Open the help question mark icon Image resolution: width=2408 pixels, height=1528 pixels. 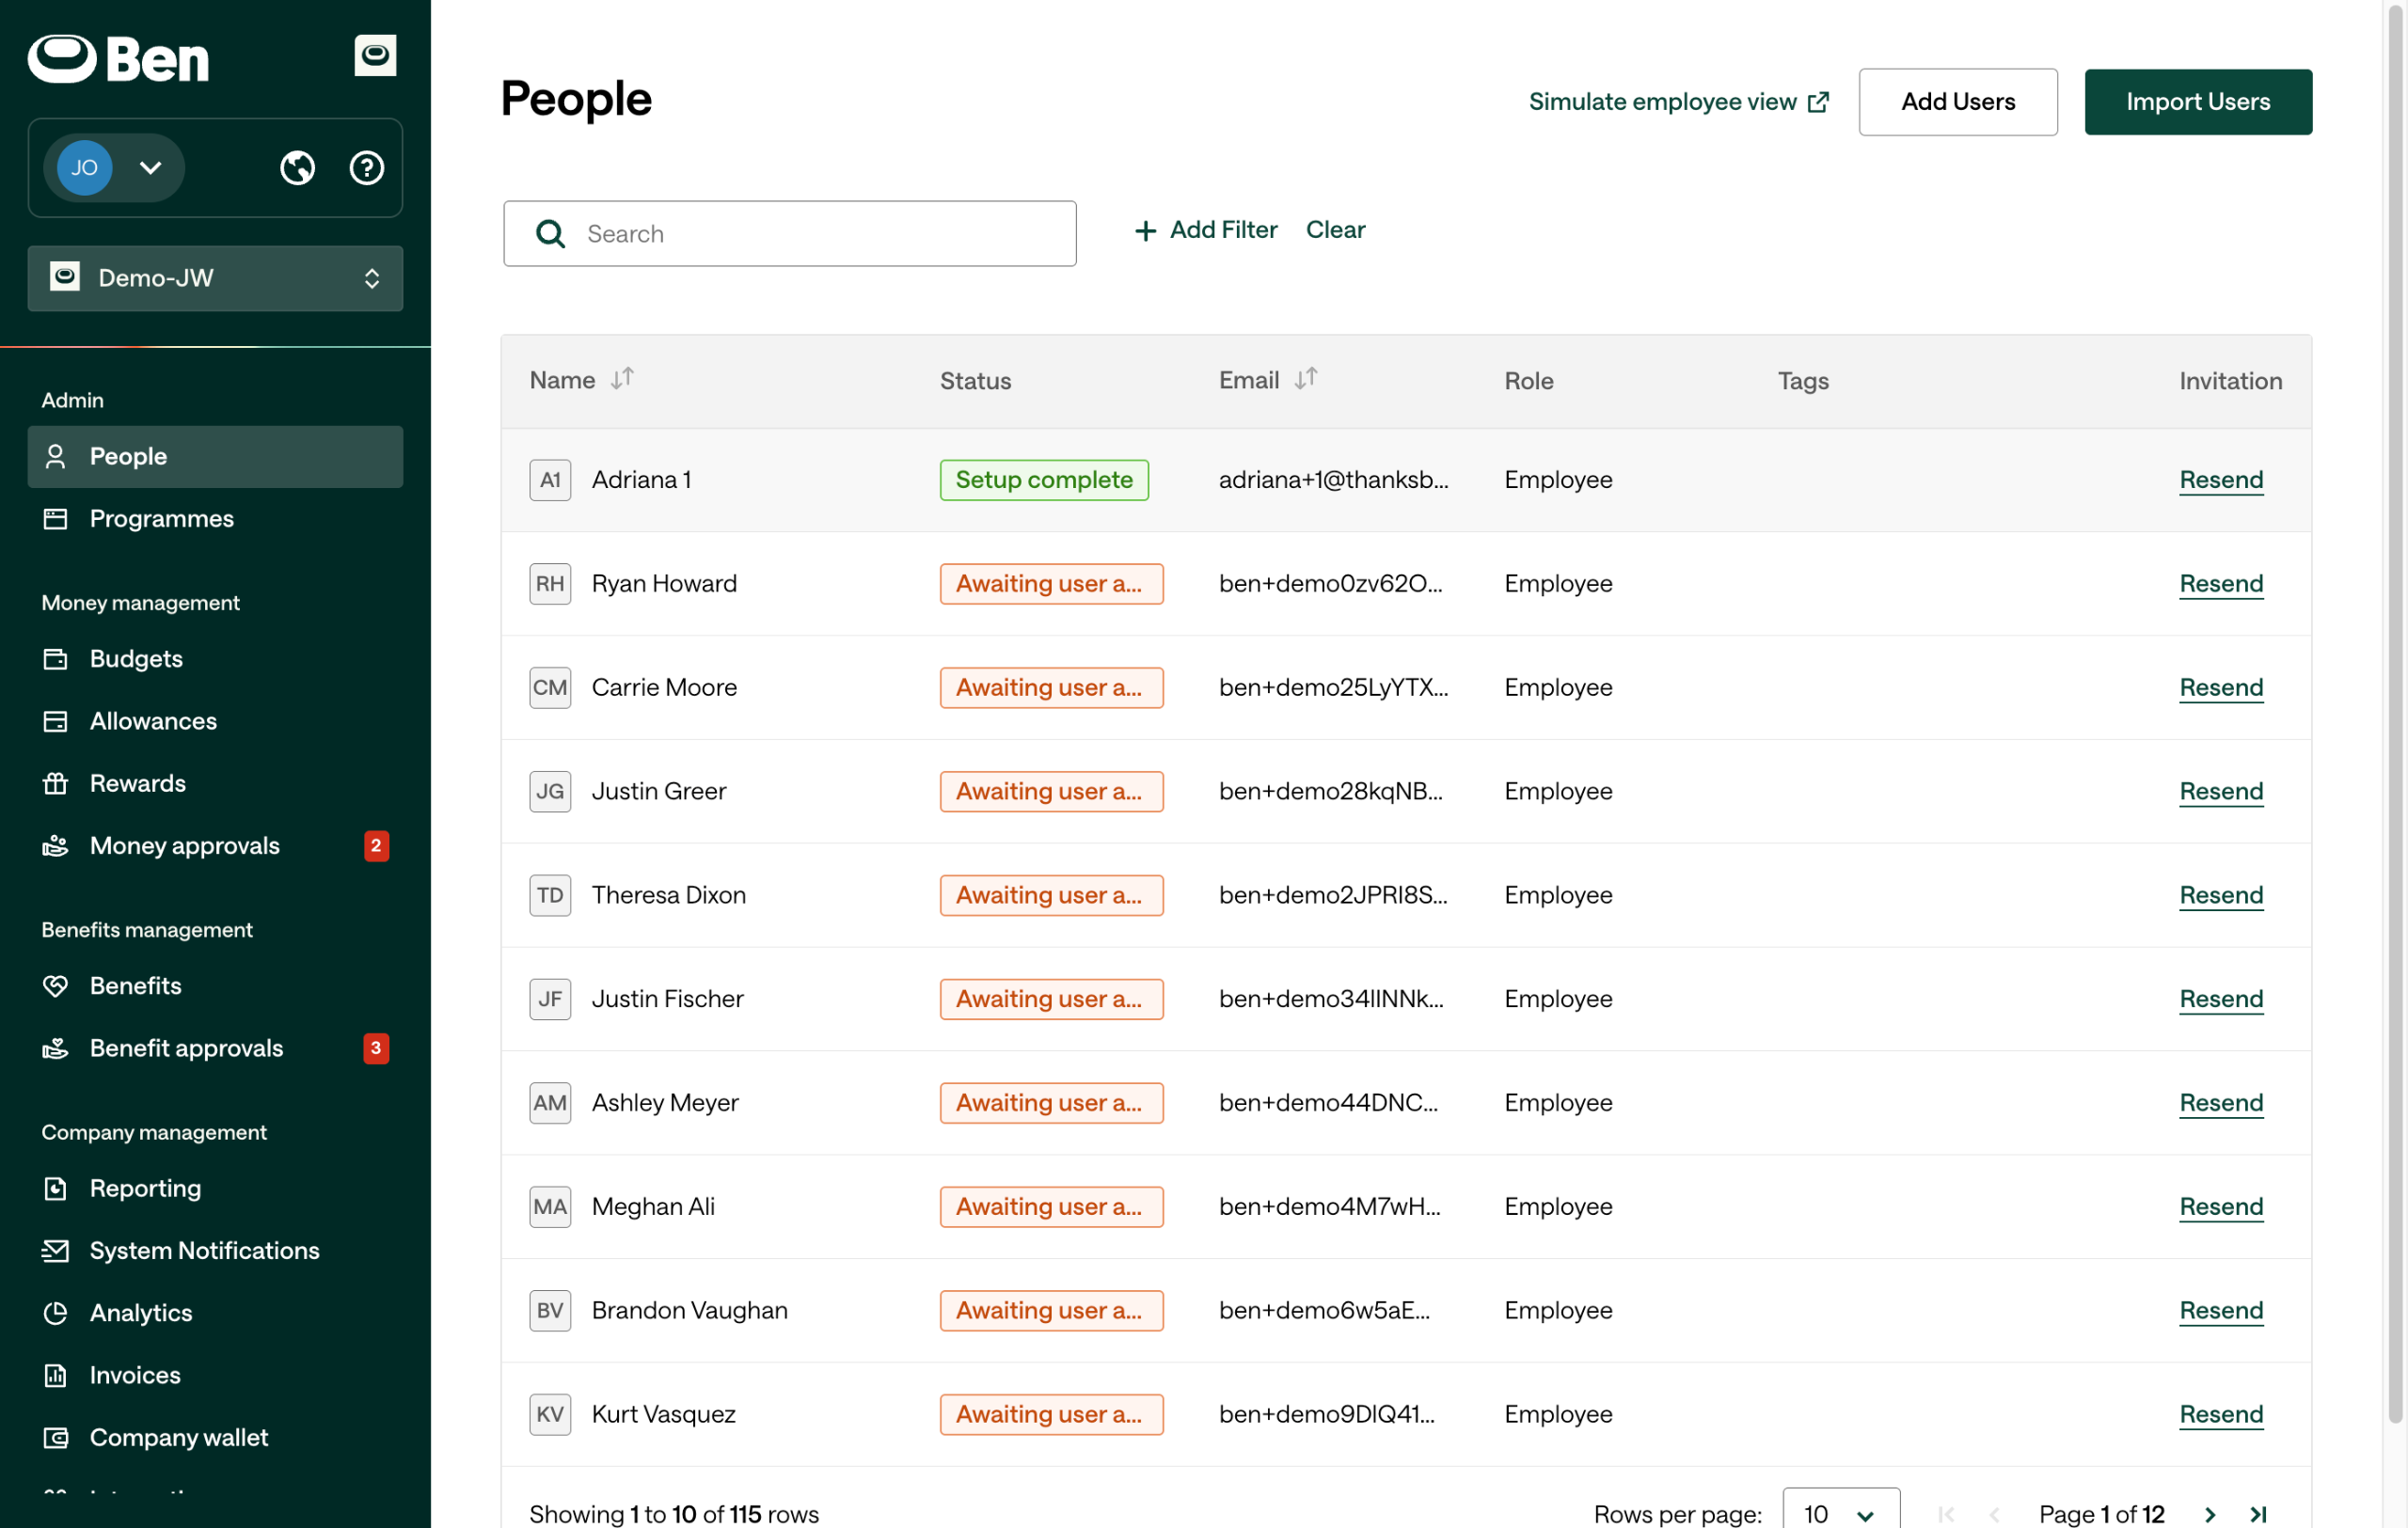(366, 168)
